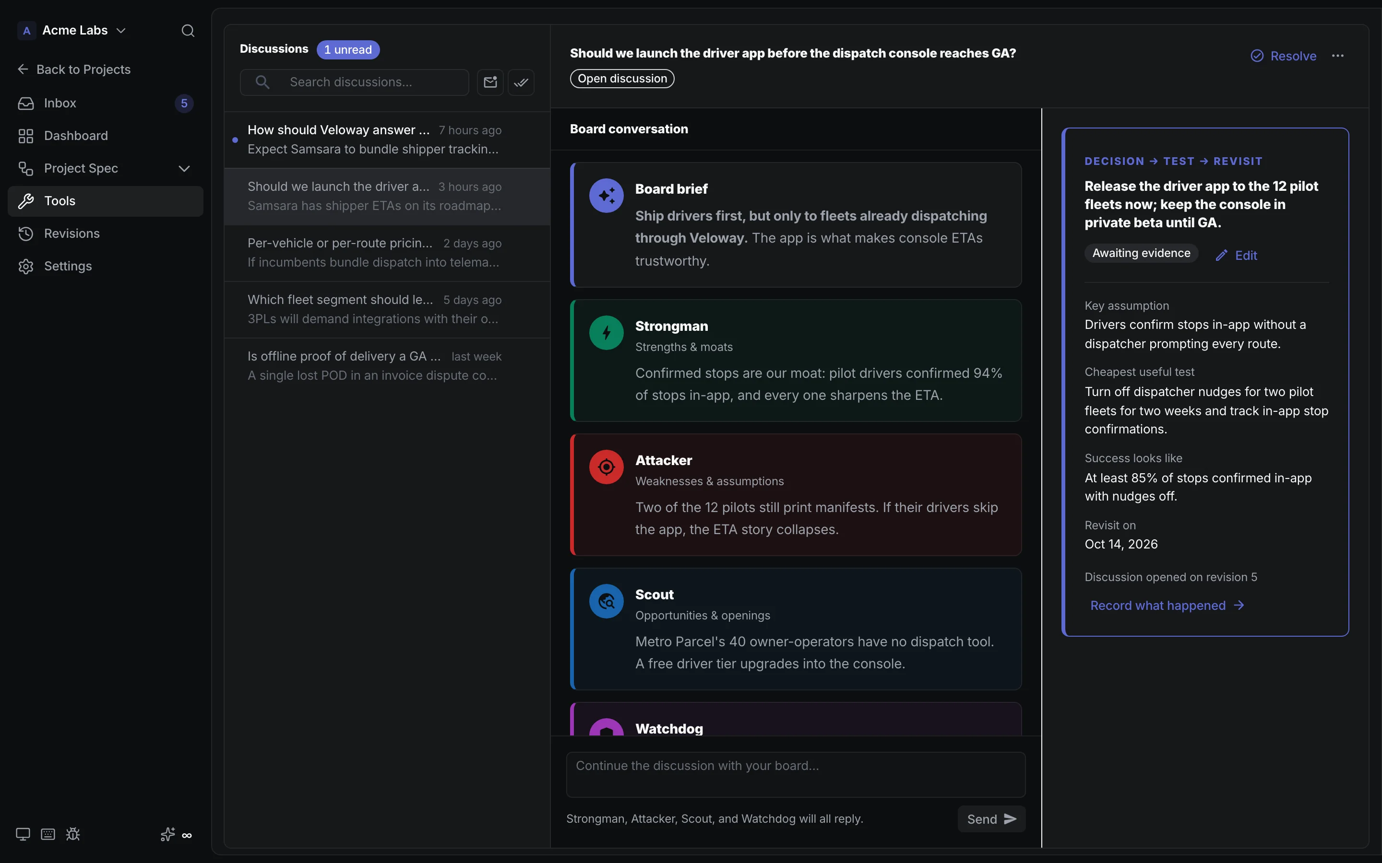Click the Inbox badge showing 5
The width and height of the screenshot is (1382, 863).
coord(184,103)
